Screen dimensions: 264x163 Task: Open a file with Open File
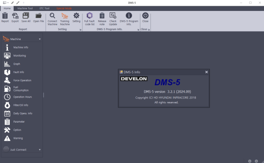point(38,18)
